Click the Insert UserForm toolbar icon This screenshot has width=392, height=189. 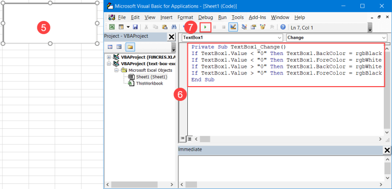pyautogui.click(x=121, y=27)
